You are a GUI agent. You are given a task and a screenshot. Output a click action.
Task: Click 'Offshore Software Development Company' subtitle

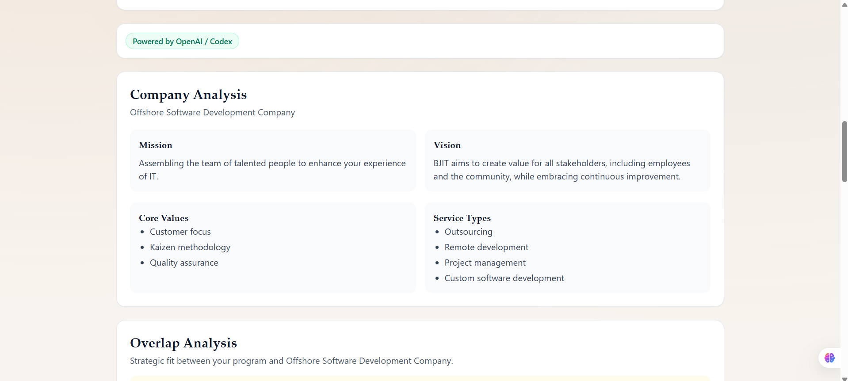[x=212, y=113]
